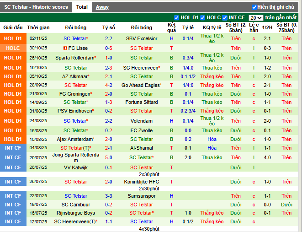Click the Tỷ số column header
This screenshot has width=302, height=232.
click(x=109, y=27)
